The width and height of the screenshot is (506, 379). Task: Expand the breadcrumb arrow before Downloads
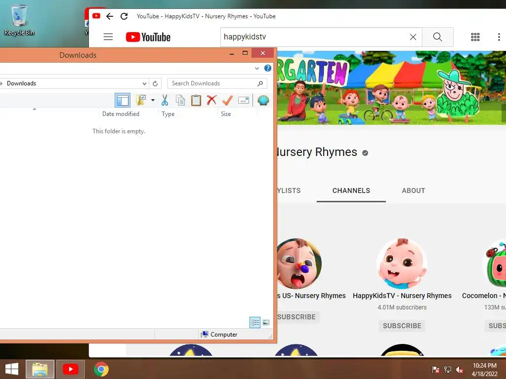(x=1, y=83)
